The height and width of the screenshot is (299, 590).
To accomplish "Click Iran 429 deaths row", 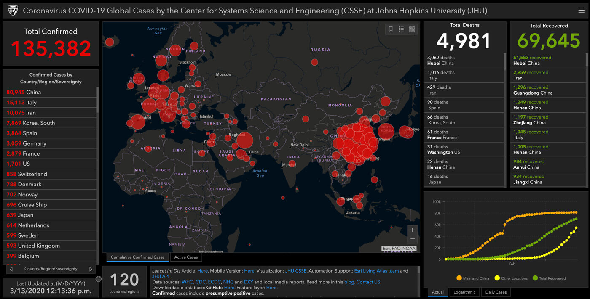I will pos(464,90).
